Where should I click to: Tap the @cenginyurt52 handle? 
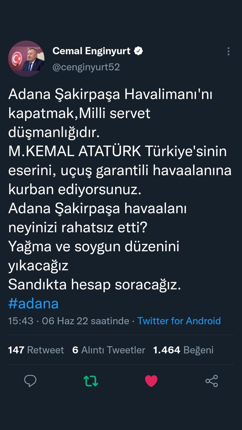(x=86, y=67)
